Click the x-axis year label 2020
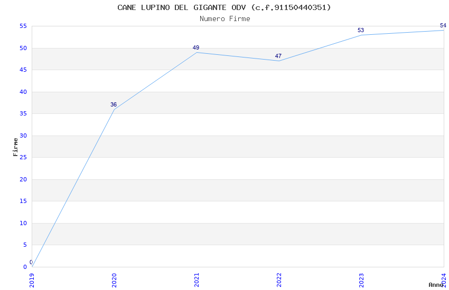The width and height of the screenshot is (449, 290). click(x=114, y=281)
